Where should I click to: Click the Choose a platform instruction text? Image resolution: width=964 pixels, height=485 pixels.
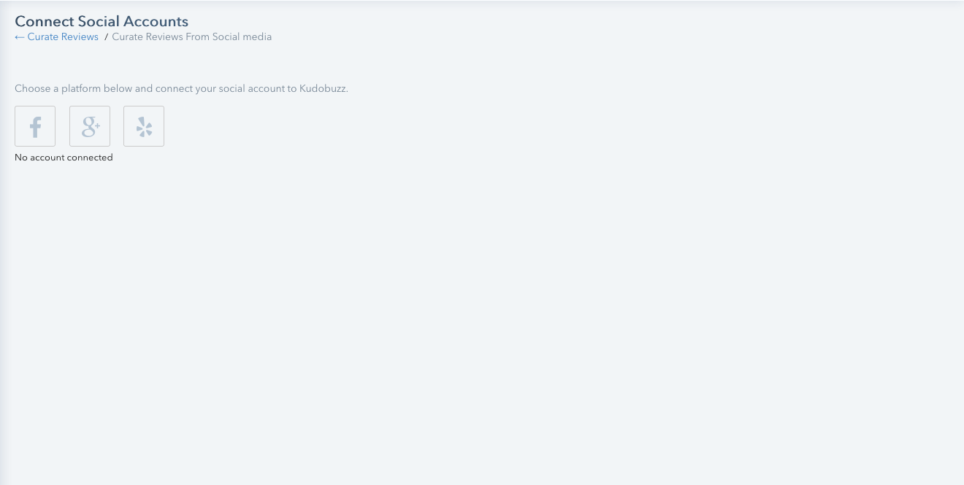point(181,89)
